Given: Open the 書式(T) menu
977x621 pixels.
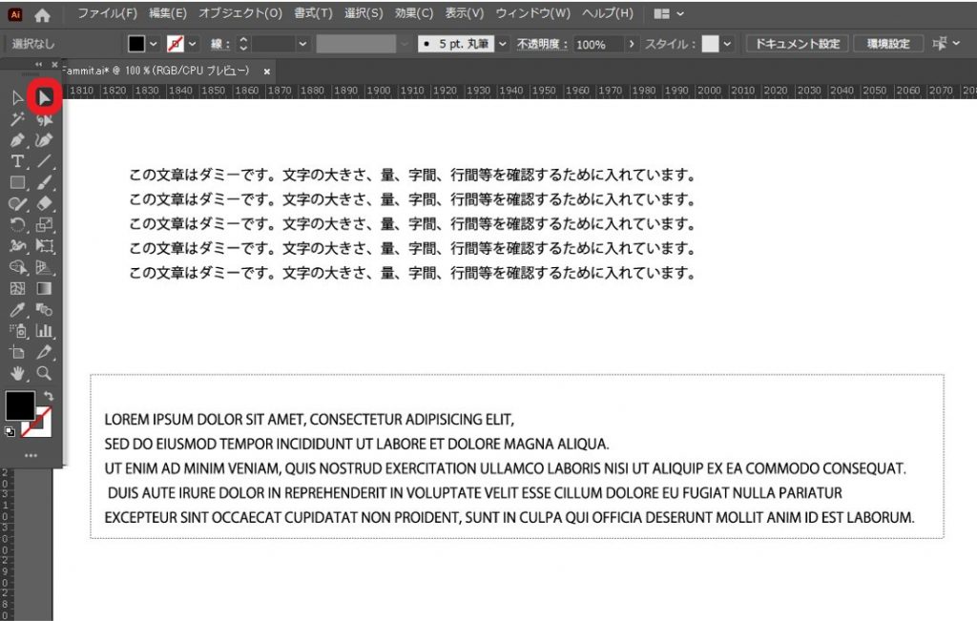Looking at the screenshot, I should click(x=313, y=13).
